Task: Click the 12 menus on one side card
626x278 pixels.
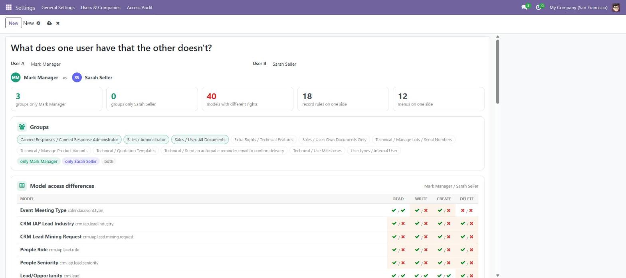Action: (439, 99)
